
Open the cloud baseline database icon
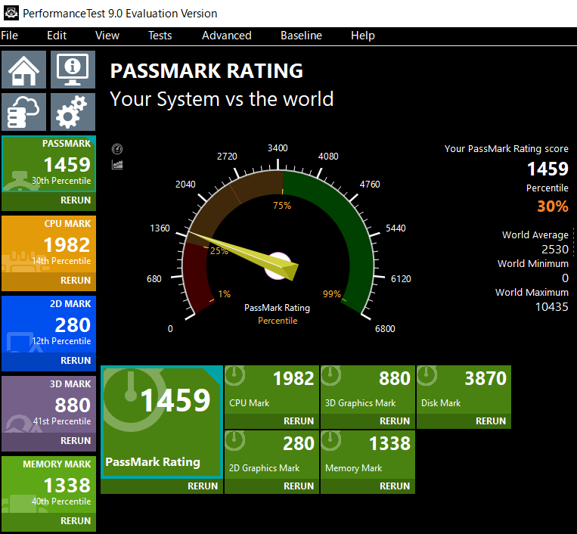[24, 112]
